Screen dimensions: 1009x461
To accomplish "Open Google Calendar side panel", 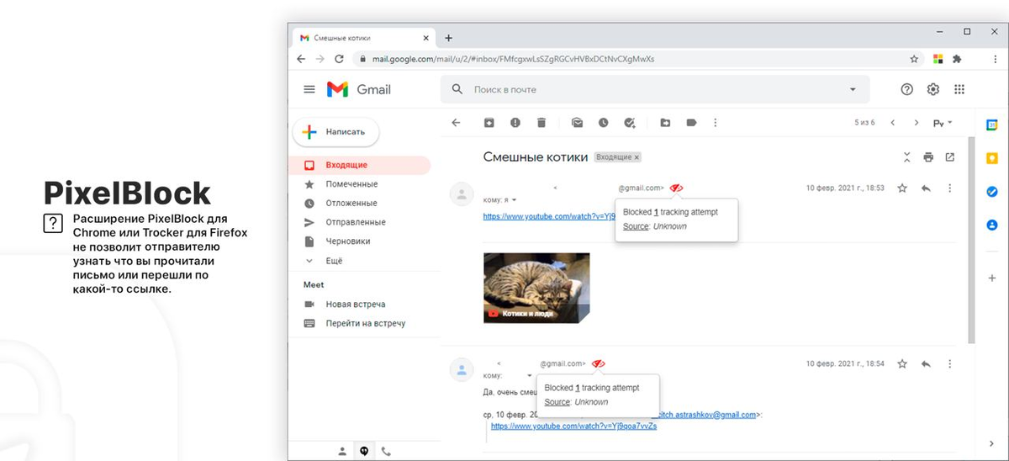I will click(x=992, y=125).
